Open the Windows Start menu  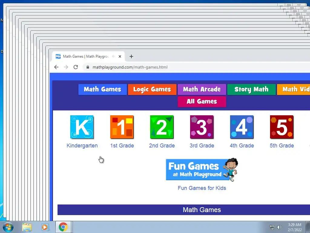point(8,227)
